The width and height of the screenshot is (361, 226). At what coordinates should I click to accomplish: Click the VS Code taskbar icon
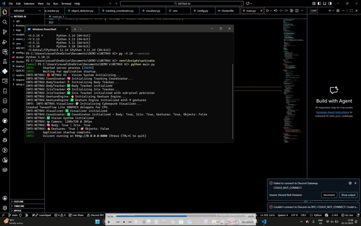(x=264, y=222)
